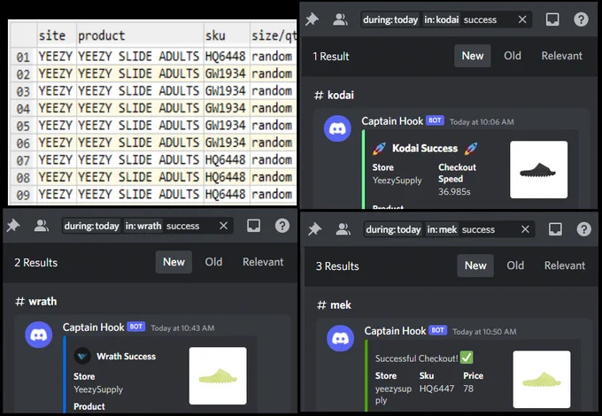The image size is (602, 416).
Task: Click the 'sku' column header in spreadsheet
Action: [227, 35]
